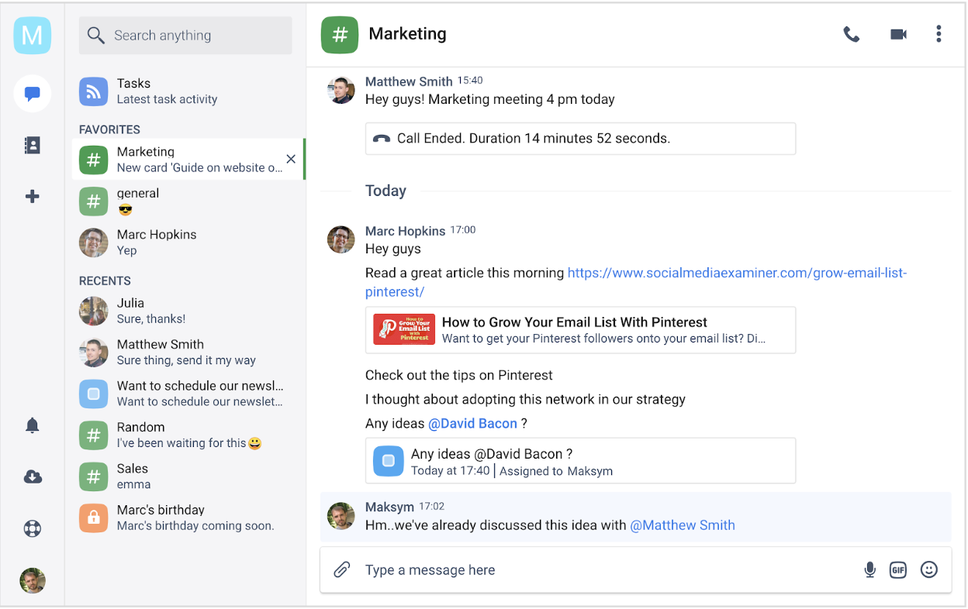
Task: Toggle the task checkbox for Any ideas card
Action: point(389,461)
